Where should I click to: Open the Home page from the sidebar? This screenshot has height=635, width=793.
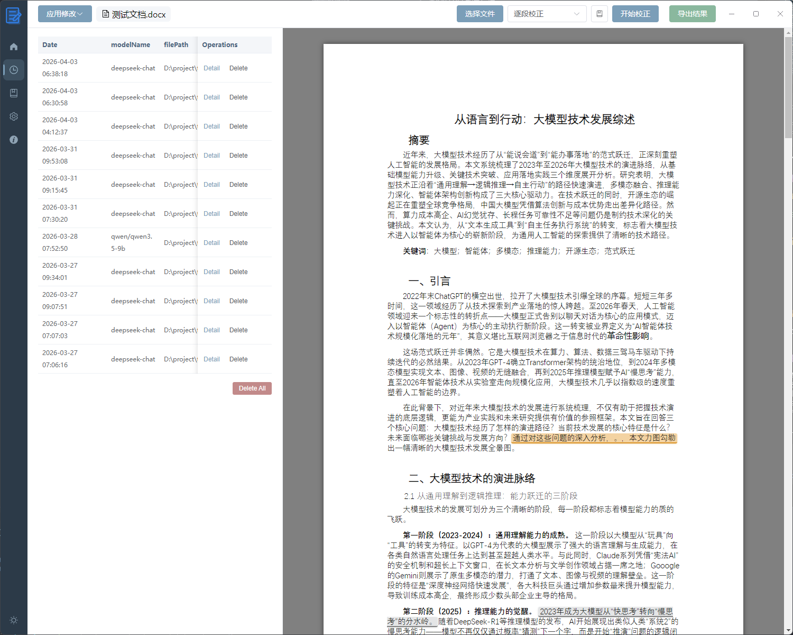point(14,47)
